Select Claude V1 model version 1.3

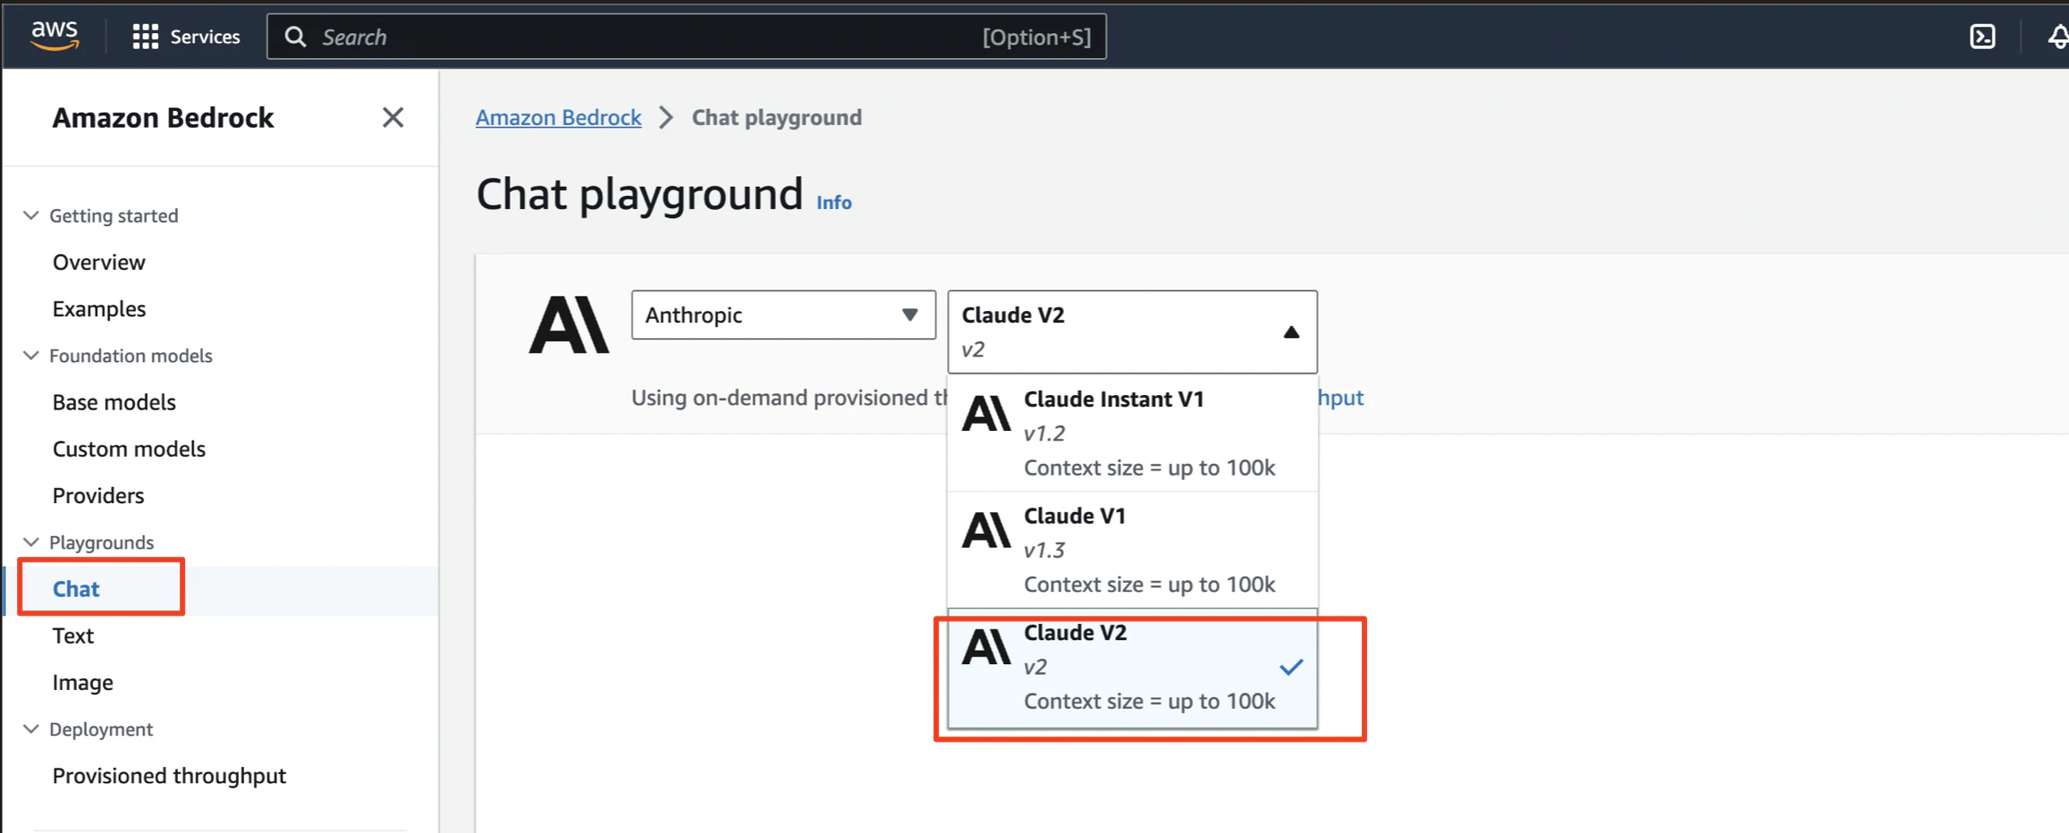(1132, 550)
